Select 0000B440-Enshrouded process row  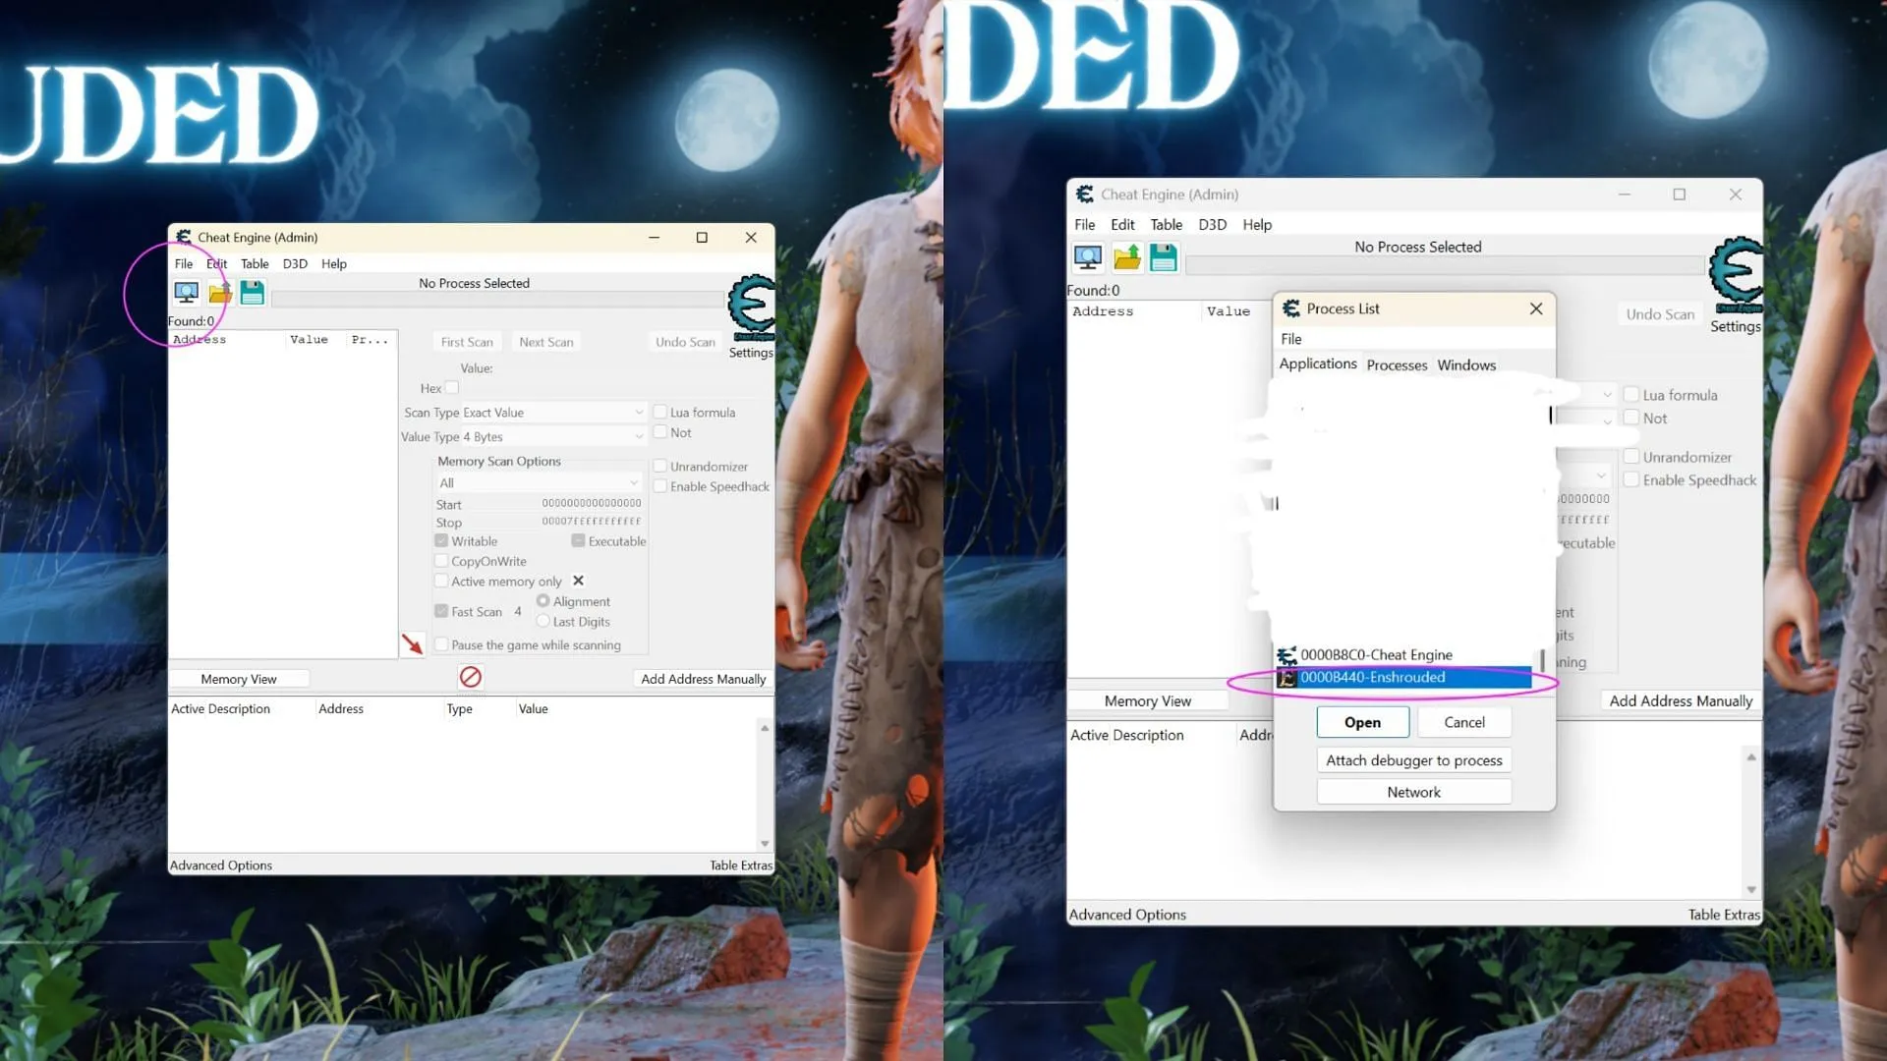(1403, 678)
